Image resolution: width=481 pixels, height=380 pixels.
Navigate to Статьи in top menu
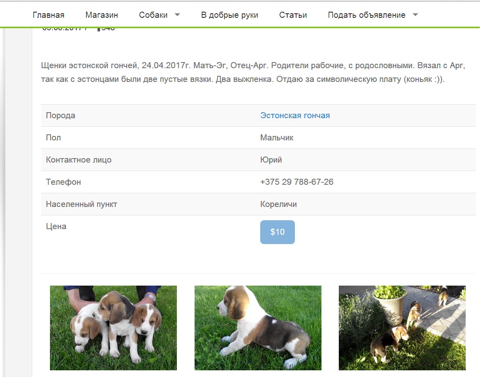[x=293, y=15]
